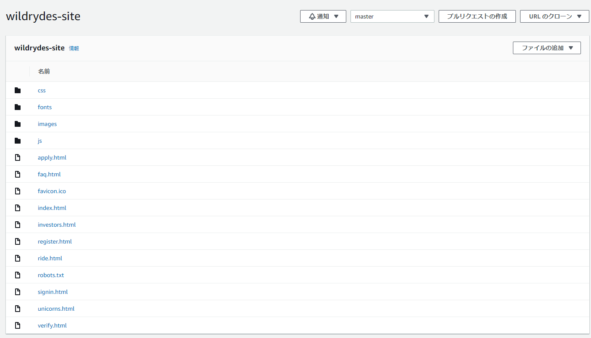Expand the URL のクローン dropdown
The height and width of the screenshot is (338, 591).
(x=554, y=16)
